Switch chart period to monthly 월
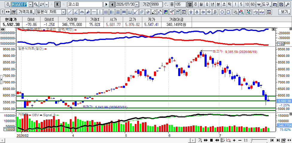This screenshot has width=292, height=143. click(x=201, y=4)
